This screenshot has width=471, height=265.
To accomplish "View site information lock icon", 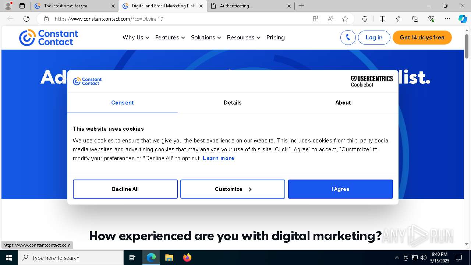I will tap(46, 19).
